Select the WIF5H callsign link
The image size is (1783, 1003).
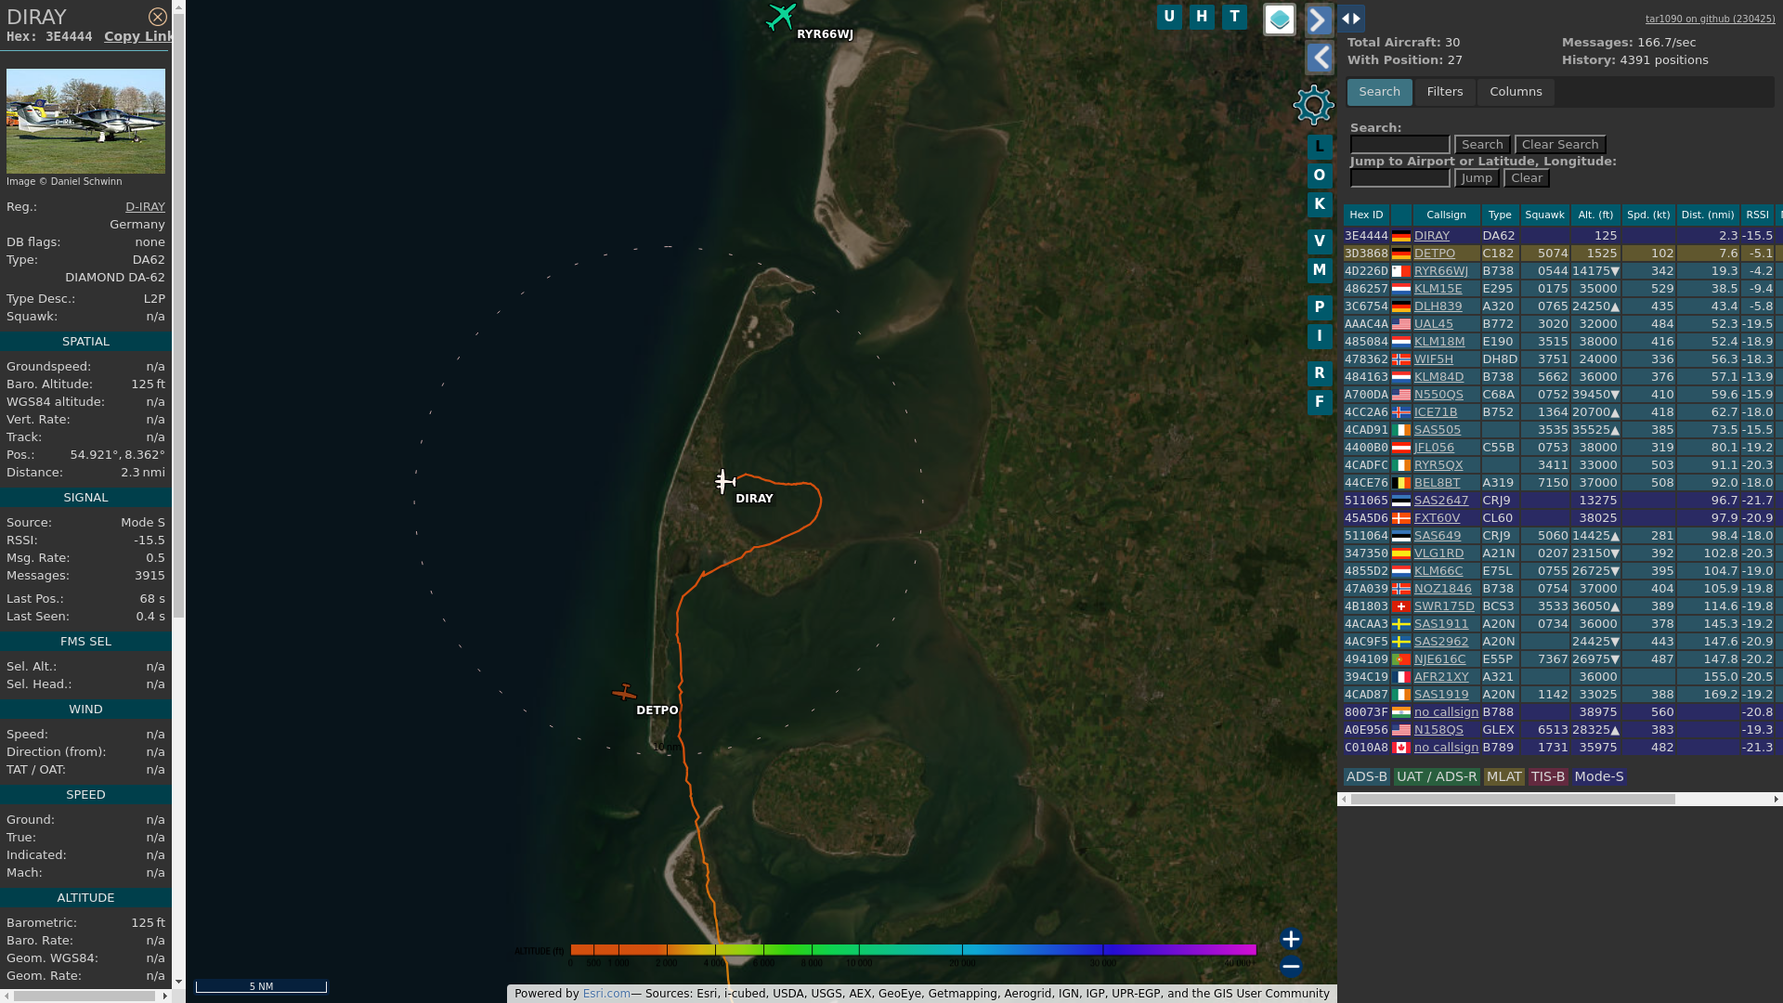(1433, 359)
